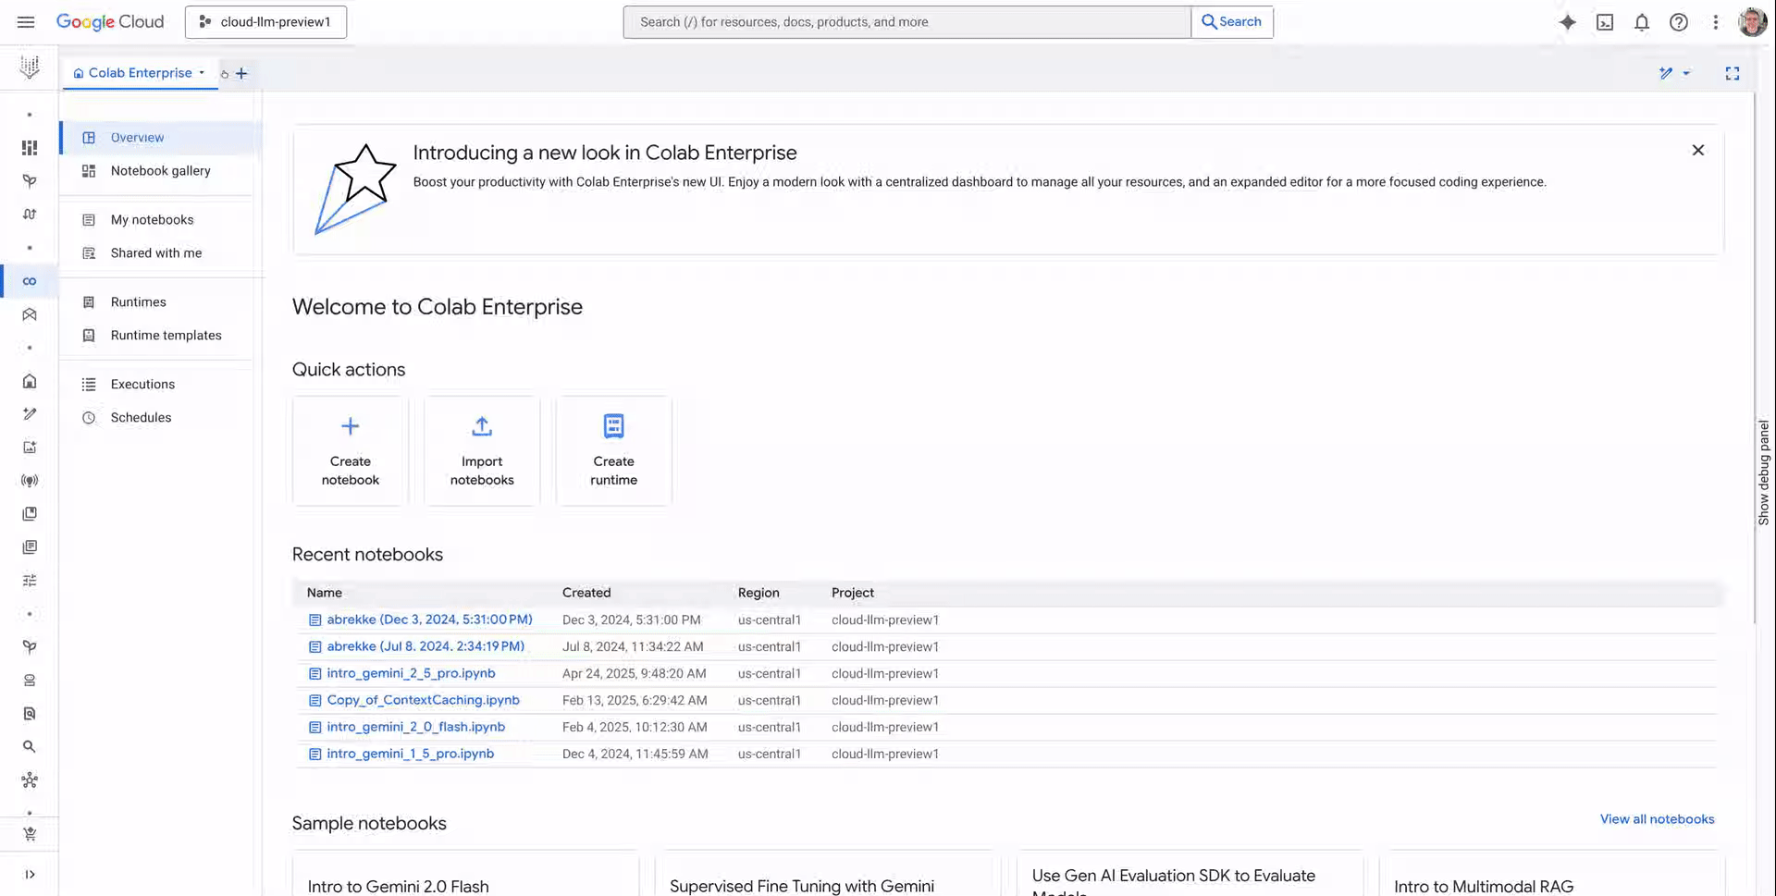Dismiss the new look banner
Screen dimensions: 1776x896
click(x=1698, y=150)
